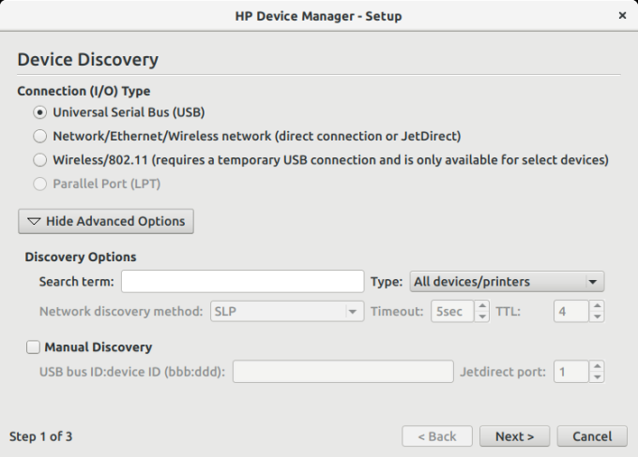Cancel the setup wizard

592,436
